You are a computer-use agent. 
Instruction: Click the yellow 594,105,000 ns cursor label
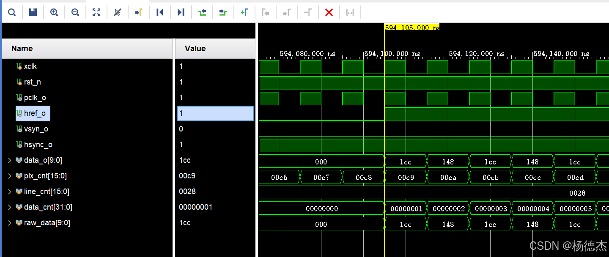[411, 27]
